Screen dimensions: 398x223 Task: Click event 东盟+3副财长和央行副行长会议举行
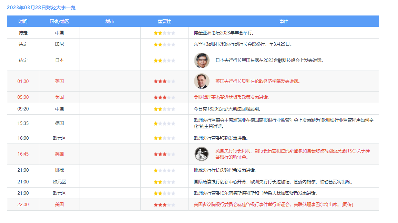click(x=243, y=44)
